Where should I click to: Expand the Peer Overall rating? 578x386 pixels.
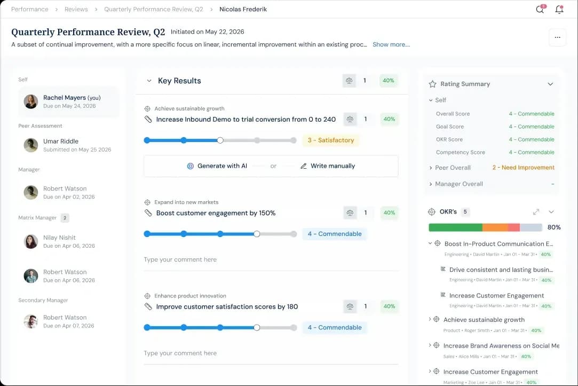click(x=431, y=168)
